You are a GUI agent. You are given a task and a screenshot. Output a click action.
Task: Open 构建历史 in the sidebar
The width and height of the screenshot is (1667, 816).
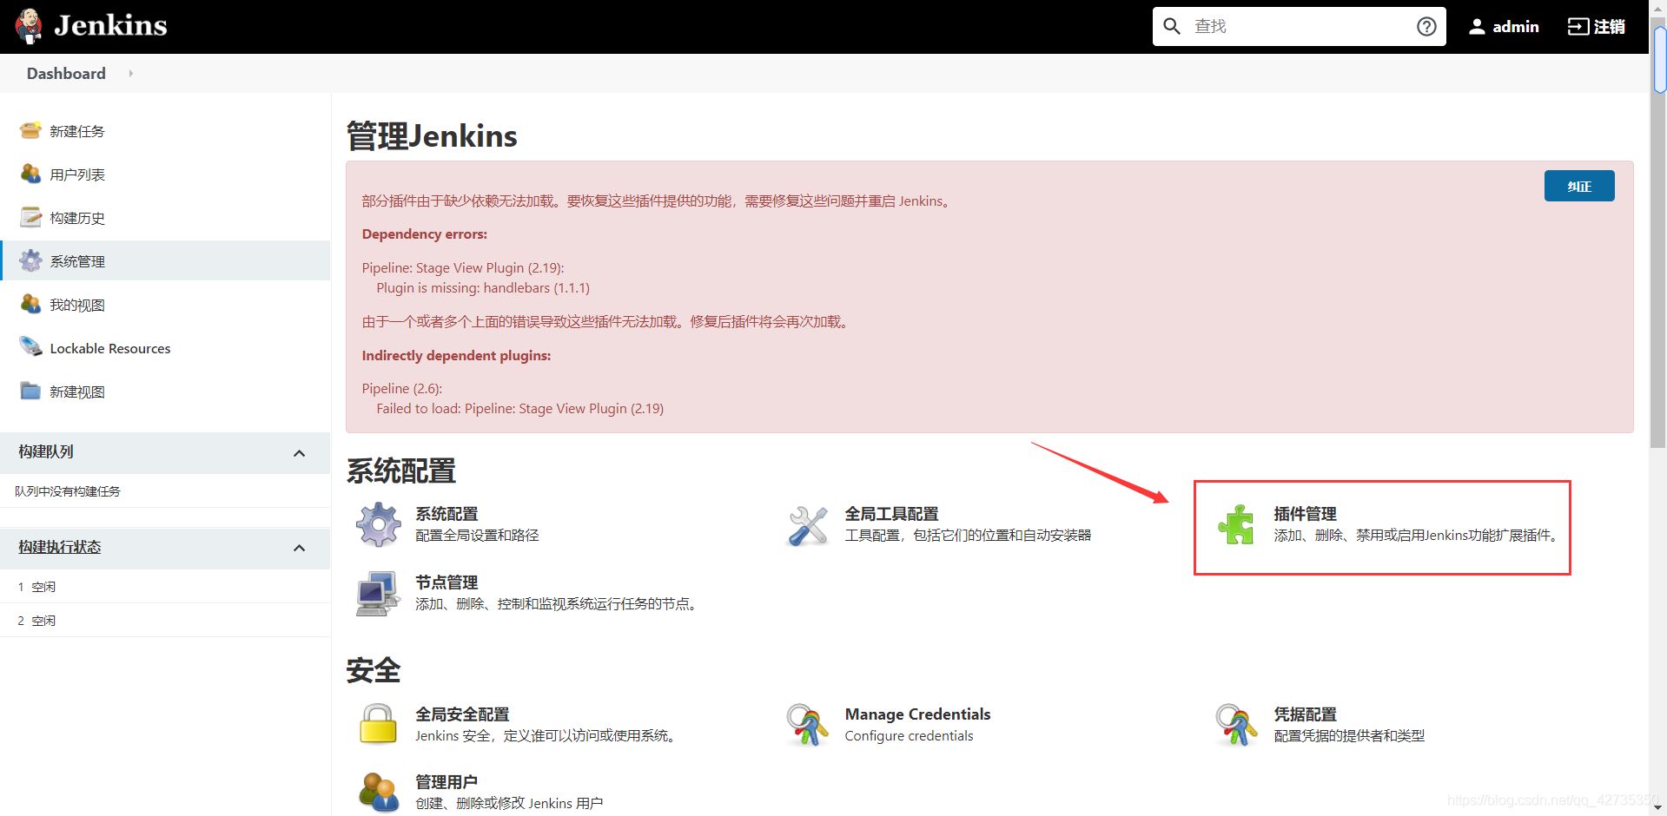pos(77,218)
